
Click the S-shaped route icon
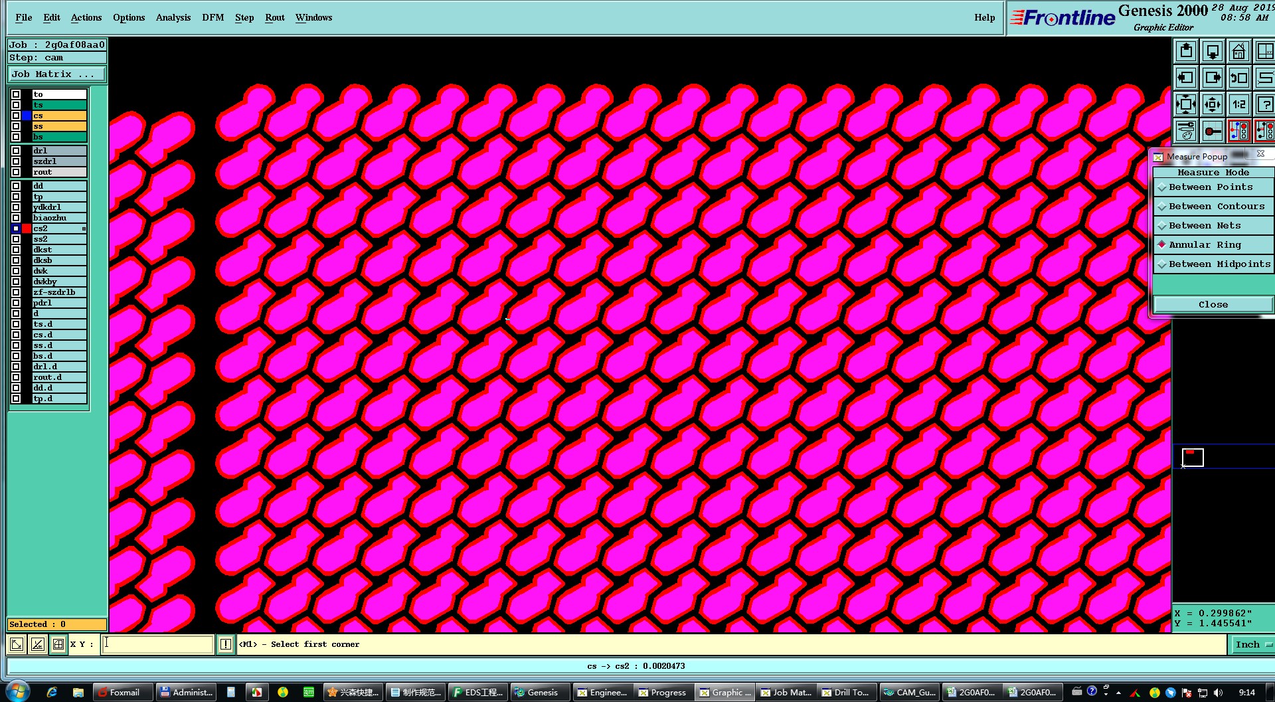[1264, 78]
